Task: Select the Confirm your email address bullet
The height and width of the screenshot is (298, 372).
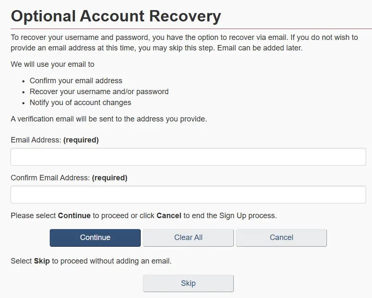Action: click(76, 81)
